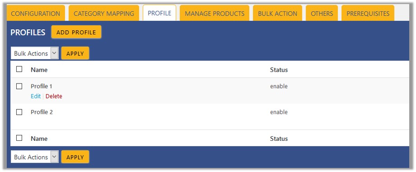This screenshot has height=172, width=416.
Task: Click the Add Profile button
Action: tap(76, 32)
